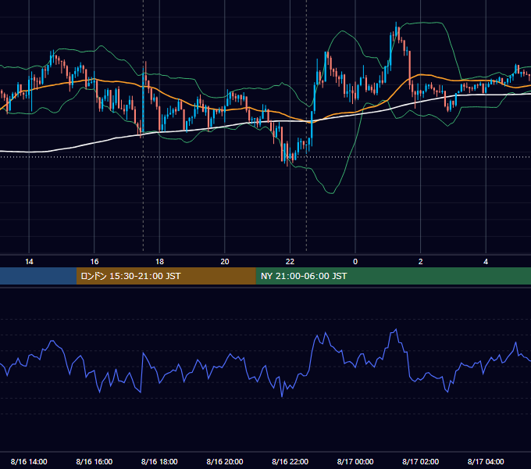
Task: Click the 8/16 16:00 time label
Action: point(94,461)
